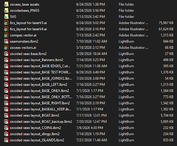
Task: Click the LightBurn icon for layout_BOAT.lbrn2
Action: pos(6,115)
